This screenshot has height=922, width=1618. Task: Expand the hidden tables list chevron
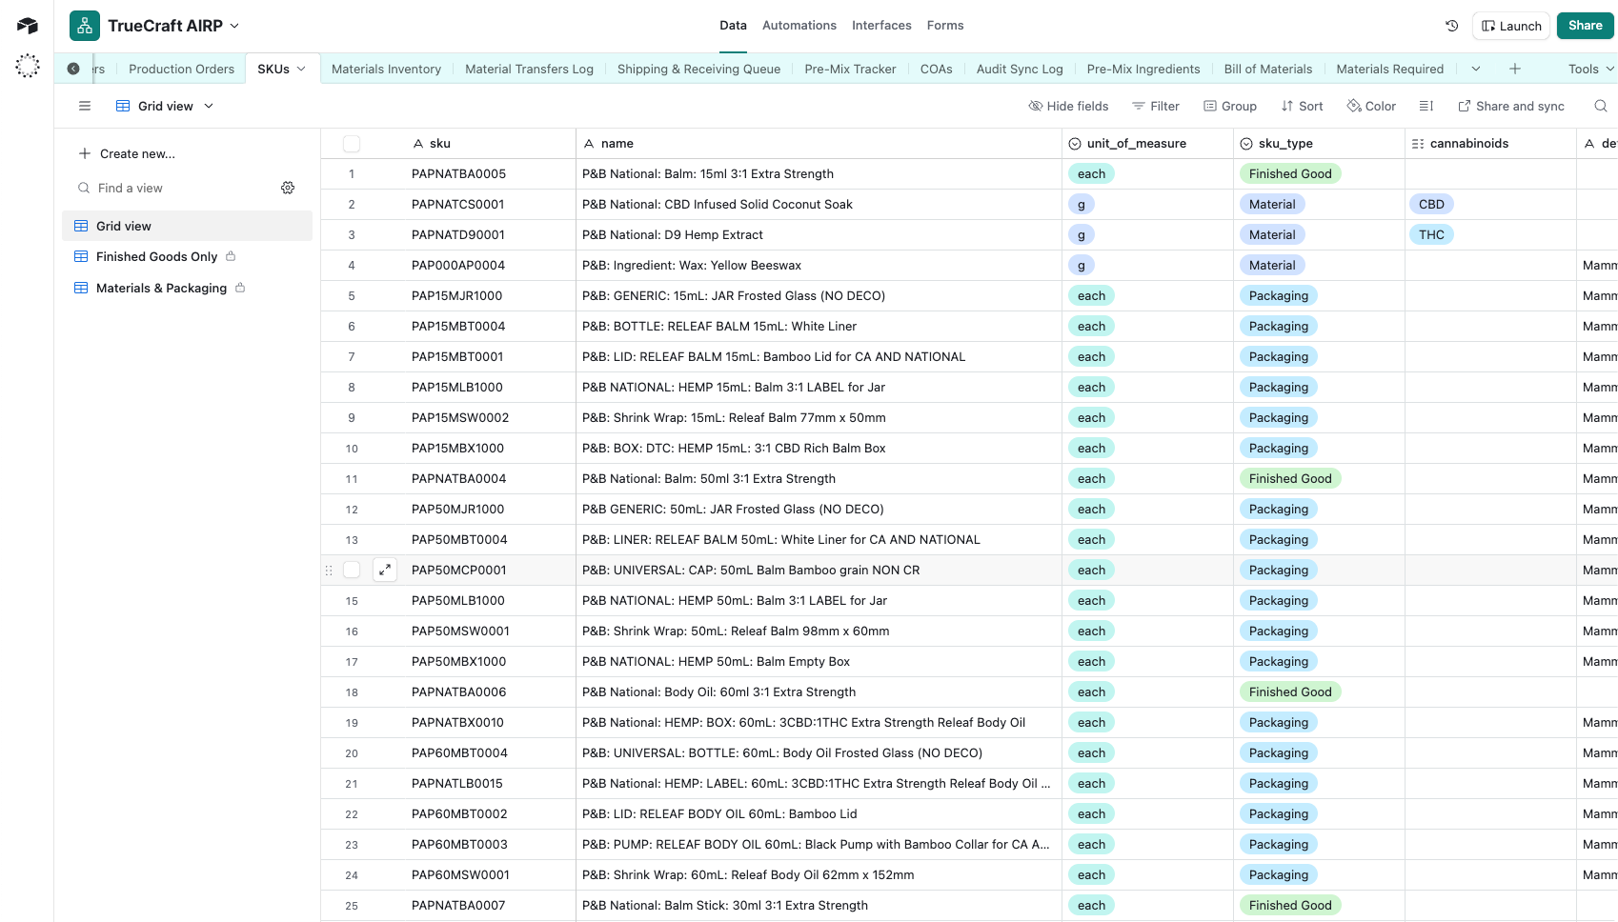pos(1476,69)
